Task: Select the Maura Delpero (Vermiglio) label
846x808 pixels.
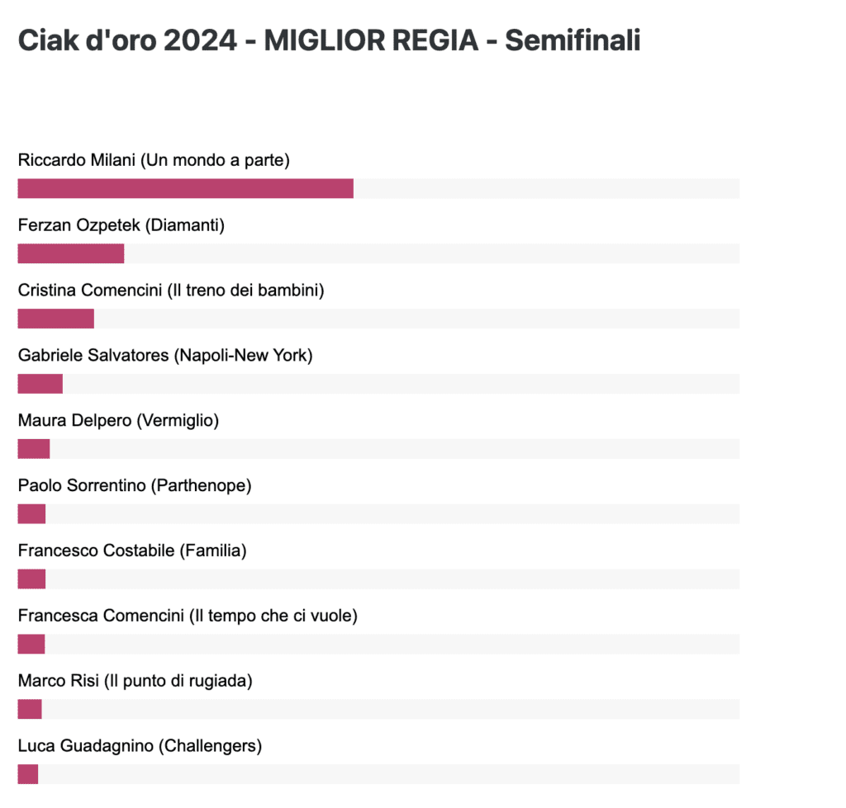Action: point(118,420)
